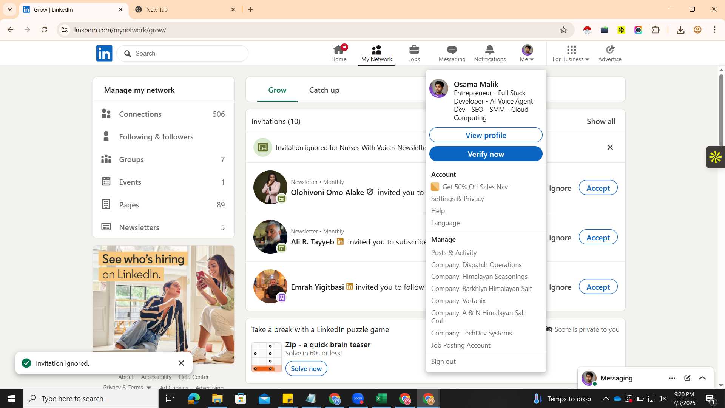Viewport: 725px width, 408px height.
Task: Choose Language from account menu
Action: (x=445, y=223)
